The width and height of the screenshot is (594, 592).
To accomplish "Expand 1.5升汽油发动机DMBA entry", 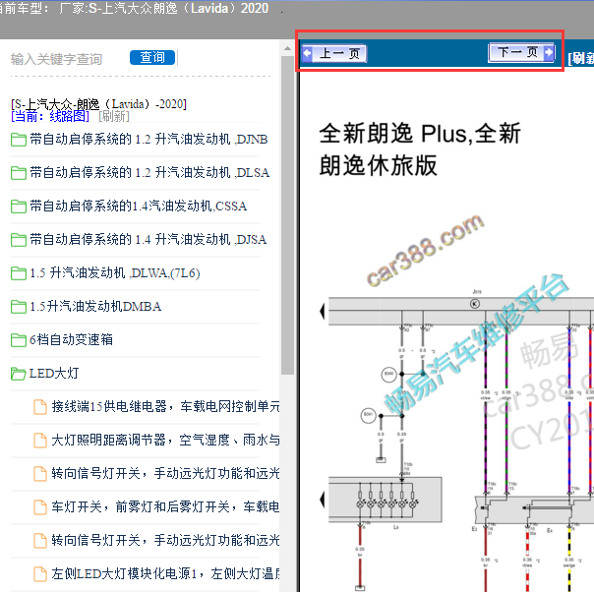I will click(x=95, y=306).
